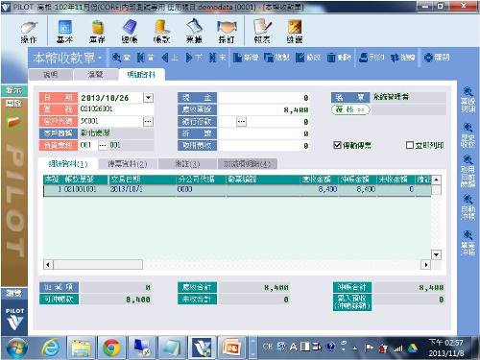Click the toolbar icon right of print
Viewport: 480px width, 360px height.
(x=403, y=58)
